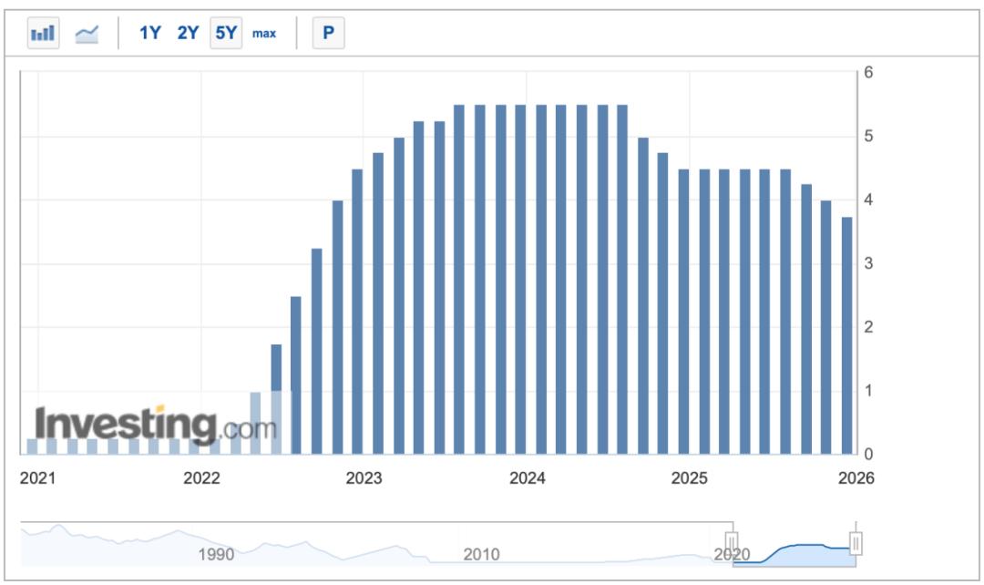Click the navigator timeline near 2010
This screenshot has width=984, height=585.
point(481,547)
